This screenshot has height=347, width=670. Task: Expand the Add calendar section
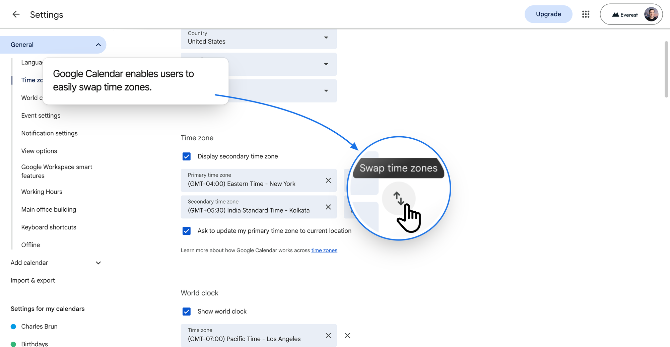click(x=98, y=263)
